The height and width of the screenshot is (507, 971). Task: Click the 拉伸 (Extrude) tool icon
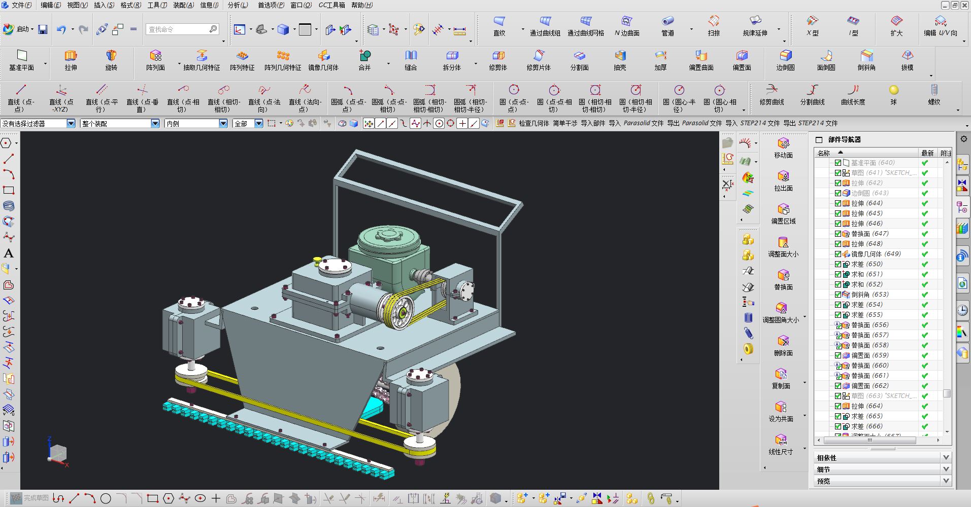[x=71, y=55]
